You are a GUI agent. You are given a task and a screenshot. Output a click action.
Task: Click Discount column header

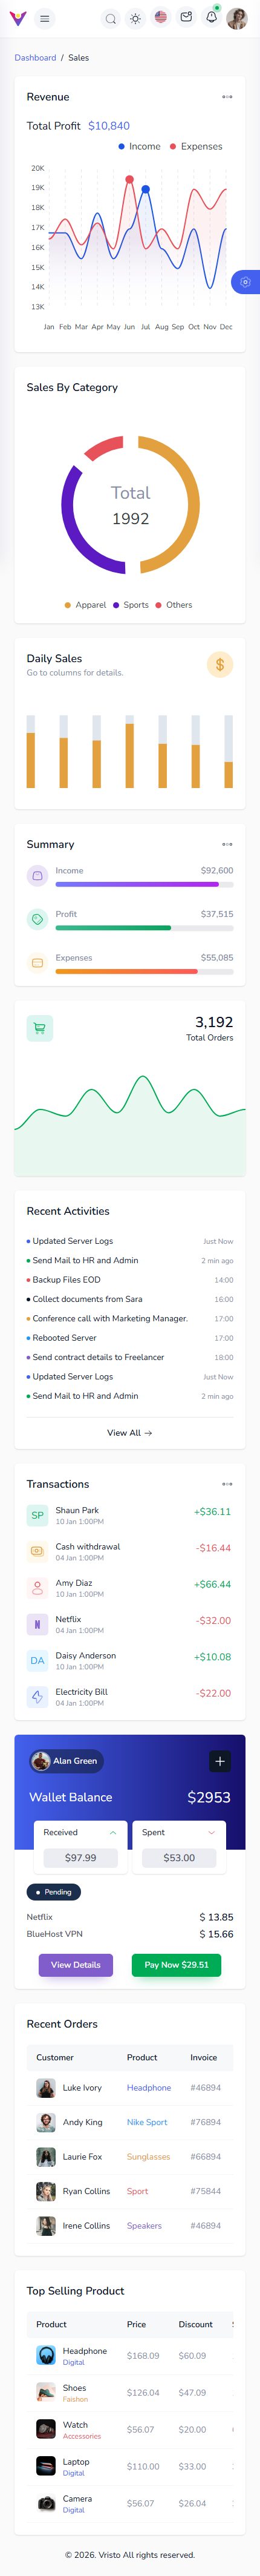(x=196, y=2325)
